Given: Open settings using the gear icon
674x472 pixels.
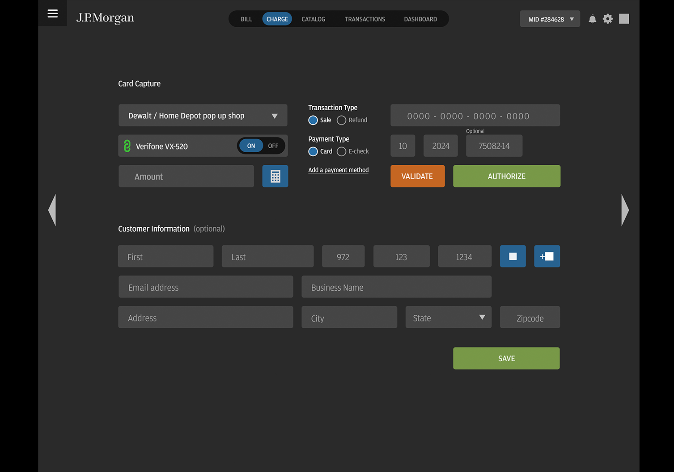Looking at the screenshot, I should pos(607,19).
